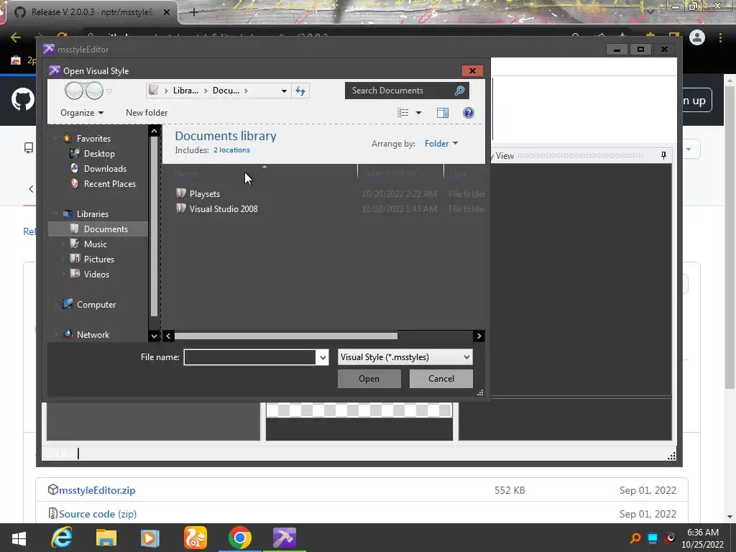Close the Open Visual Style dialog
This screenshot has height=552, width=736.
472,71
